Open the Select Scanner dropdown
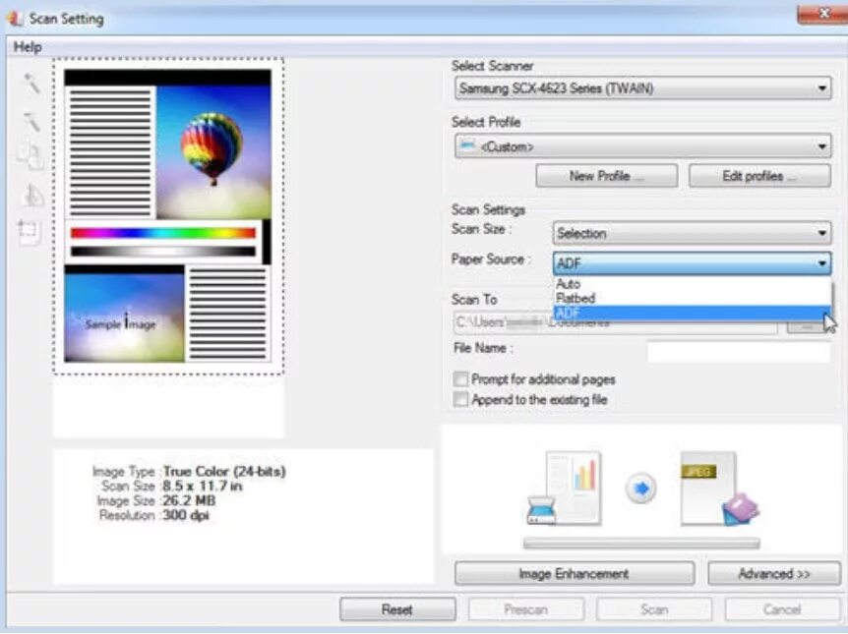The image size is (848, 634). pyautogui.click(x=643, y=88)
